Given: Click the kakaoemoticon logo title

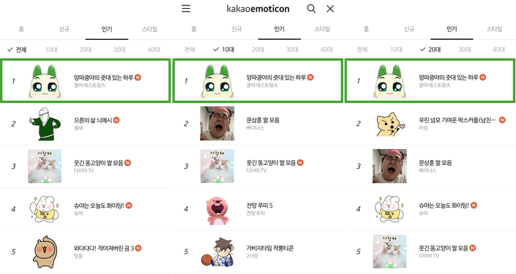Looking at the screenshot, I should pos(258,9).
